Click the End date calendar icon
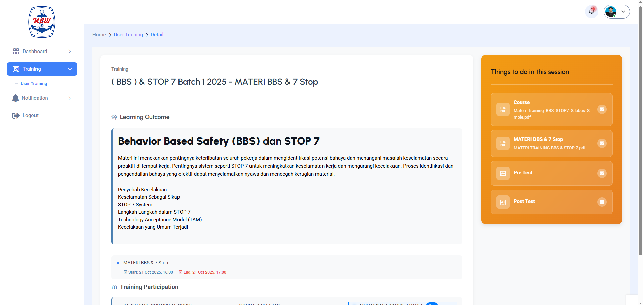Viewport: 643px width, 305px height. pyautogui.click(x=181, y=272)
